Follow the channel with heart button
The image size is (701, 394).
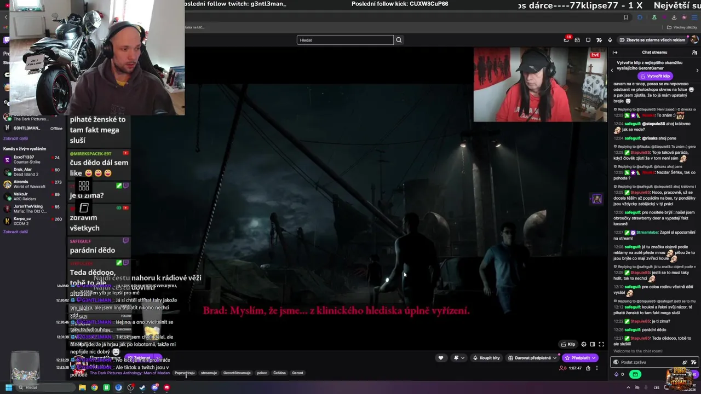[x=441, y=358]
